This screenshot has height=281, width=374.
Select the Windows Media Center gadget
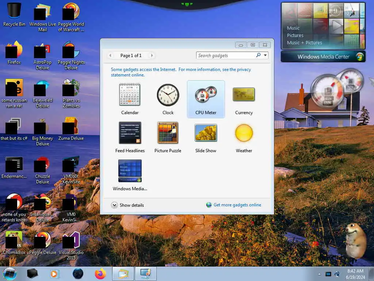point(130,175)
